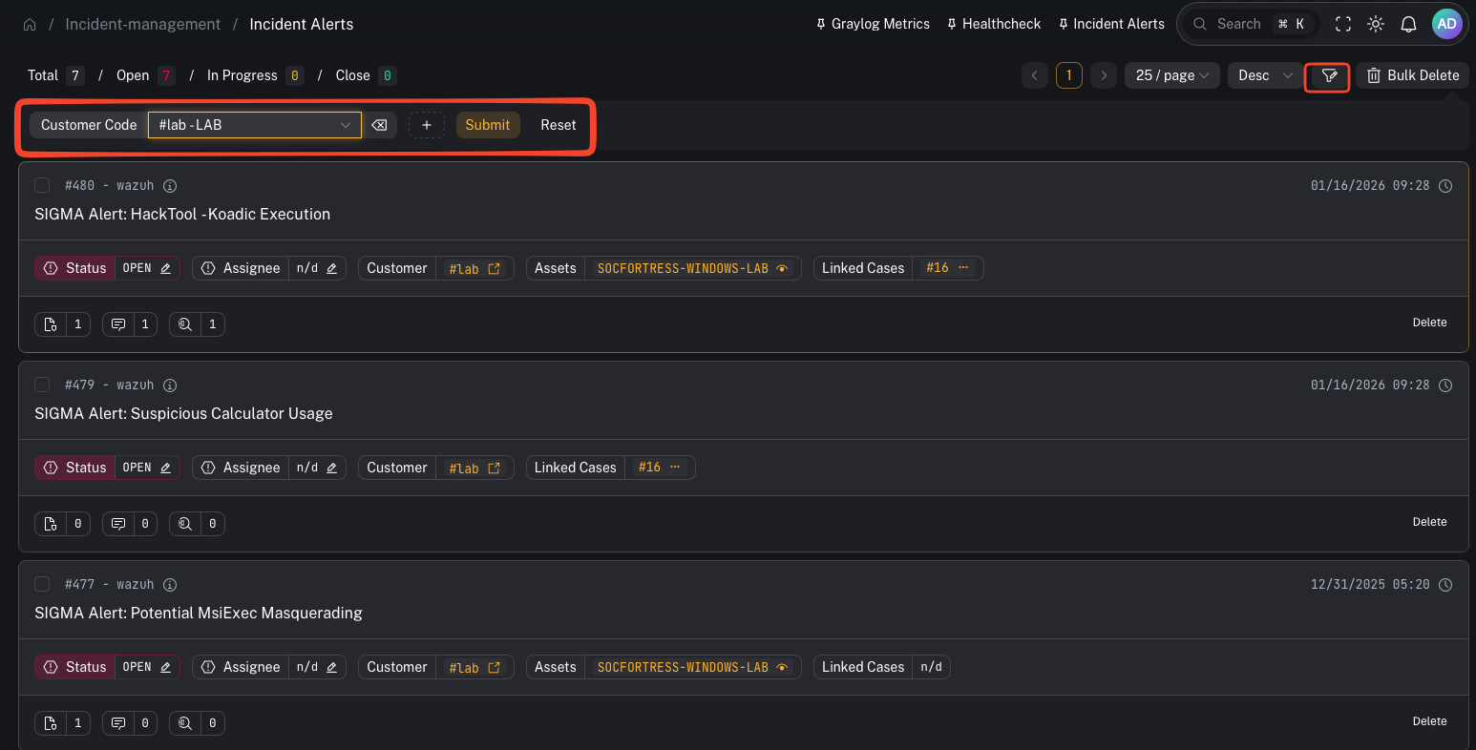Switch to the Open alerts tab
Image resolution: width=1476 pixels, height=750 pixels.
[132, 75]
